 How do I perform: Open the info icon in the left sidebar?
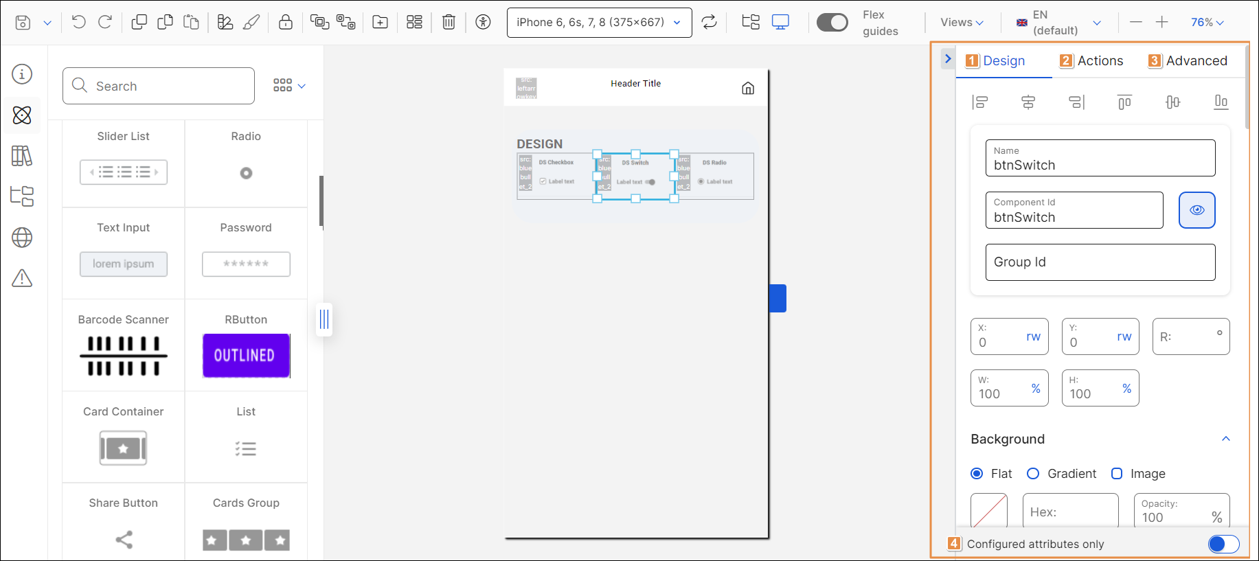(x=22, y=74)
